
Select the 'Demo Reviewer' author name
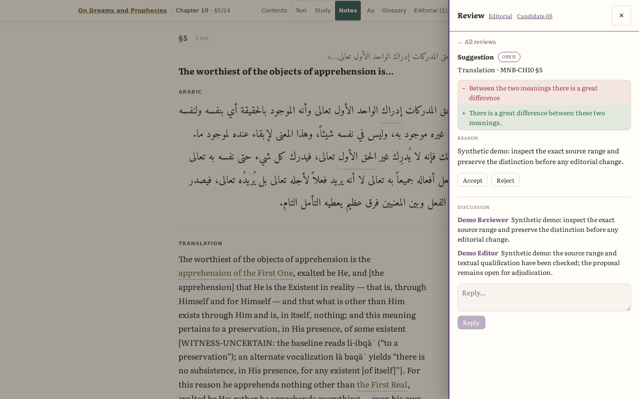[483, 220]
